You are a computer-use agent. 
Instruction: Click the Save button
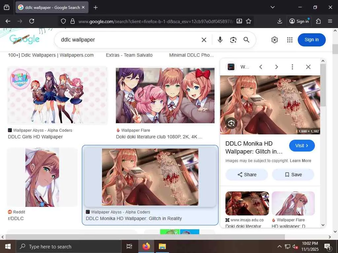[293, 175]
